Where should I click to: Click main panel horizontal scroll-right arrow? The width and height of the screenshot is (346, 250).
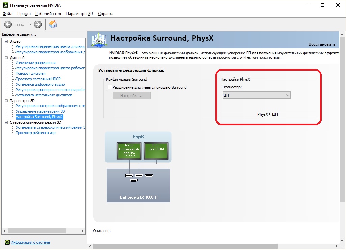tap(336, 246)
